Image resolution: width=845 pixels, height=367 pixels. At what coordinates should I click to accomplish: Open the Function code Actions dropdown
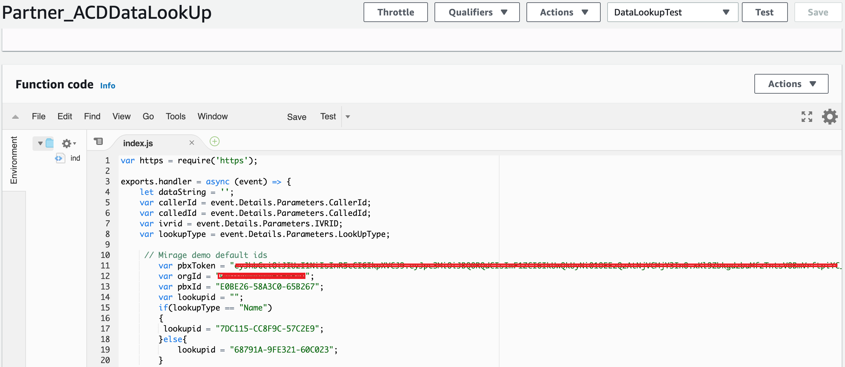coord(791,84)
